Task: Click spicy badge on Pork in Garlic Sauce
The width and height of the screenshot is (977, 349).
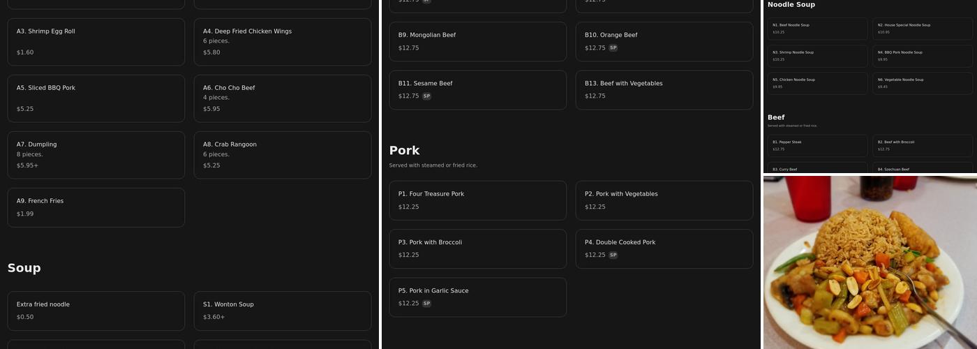Action: click(427, 304)
